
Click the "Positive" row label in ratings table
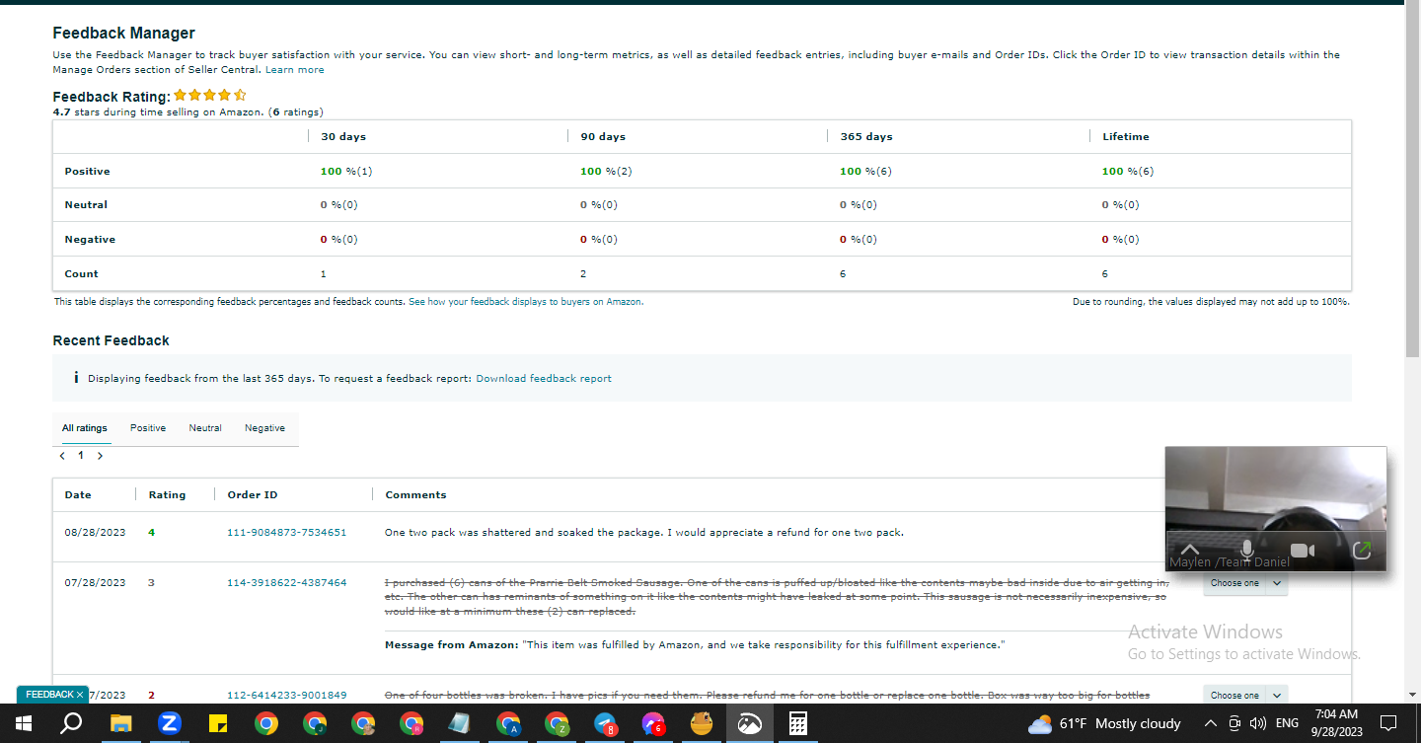click(x=88, y=172)
